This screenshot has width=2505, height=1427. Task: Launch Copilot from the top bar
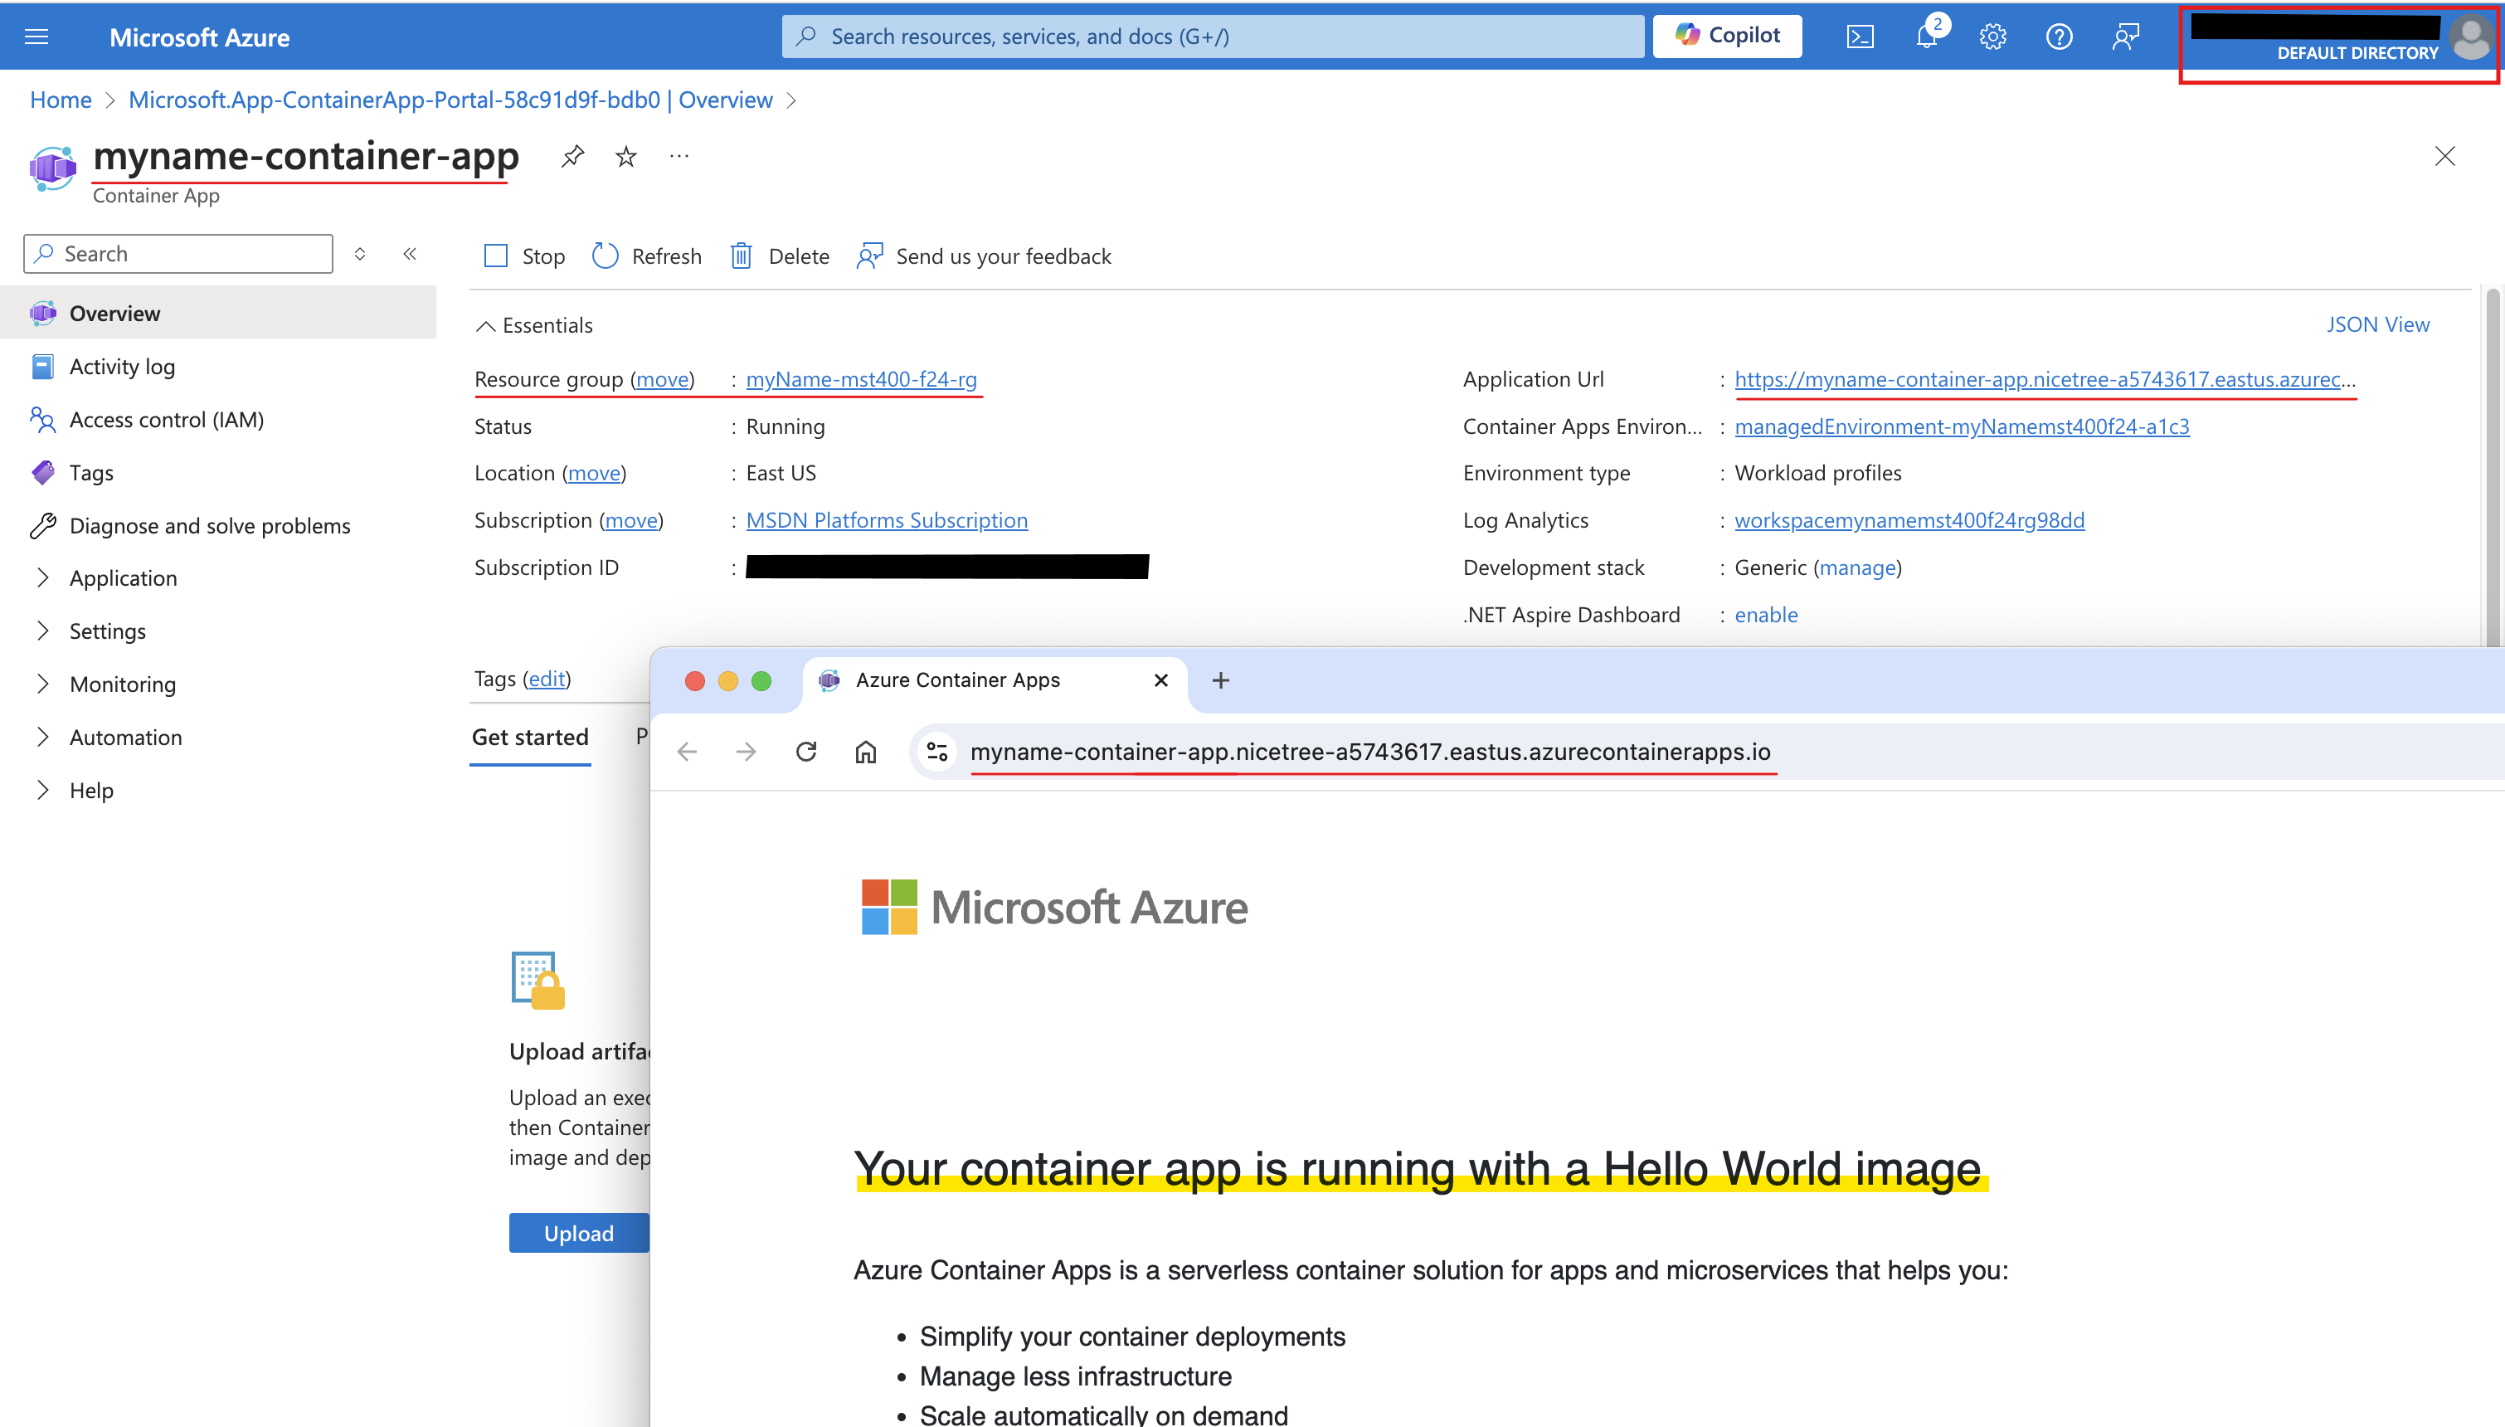coord(1726,37)
